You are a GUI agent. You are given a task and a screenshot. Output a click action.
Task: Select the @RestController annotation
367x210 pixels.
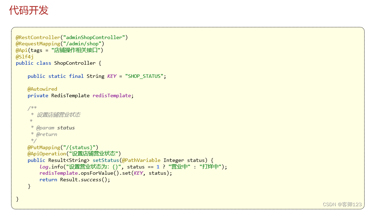(38, 37)
